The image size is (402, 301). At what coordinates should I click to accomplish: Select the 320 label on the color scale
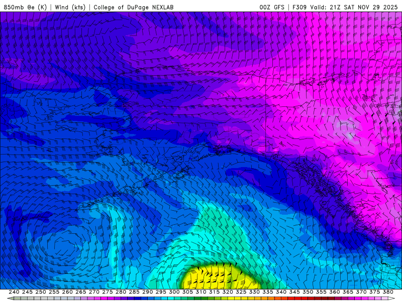[228, 292]
